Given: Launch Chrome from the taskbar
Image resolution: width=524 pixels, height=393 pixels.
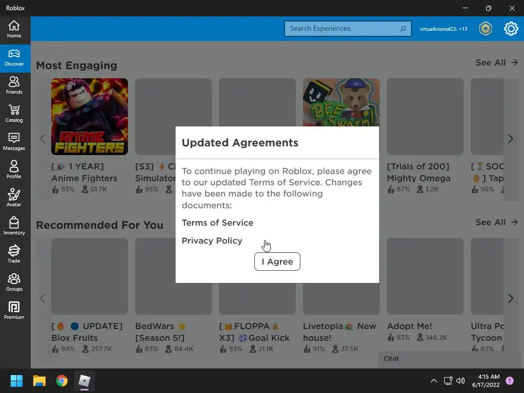Looking at the screenshot, I should 62,381.
